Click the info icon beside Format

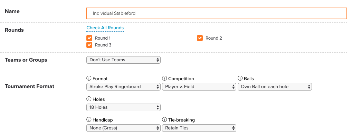click(89, 78)
